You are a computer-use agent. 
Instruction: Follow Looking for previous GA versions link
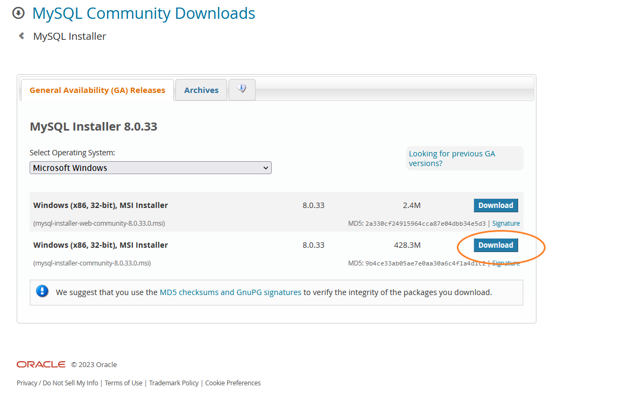point(452,159)
